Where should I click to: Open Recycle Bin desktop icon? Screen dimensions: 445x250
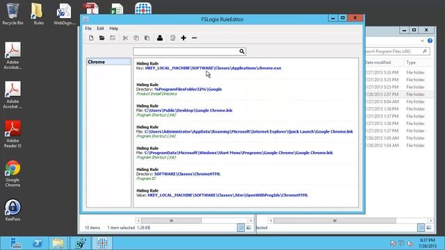point(13,14)
